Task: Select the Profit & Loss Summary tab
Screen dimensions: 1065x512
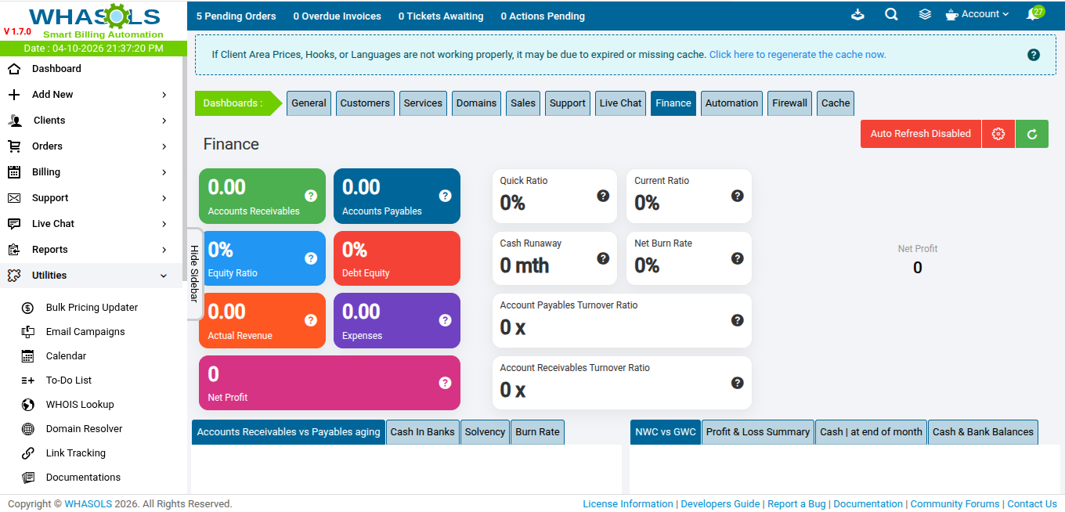Action: pos(757,432)
